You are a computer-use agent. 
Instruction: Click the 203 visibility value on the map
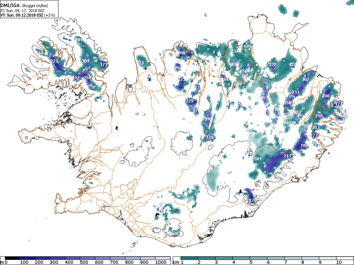tap(316, 127)
